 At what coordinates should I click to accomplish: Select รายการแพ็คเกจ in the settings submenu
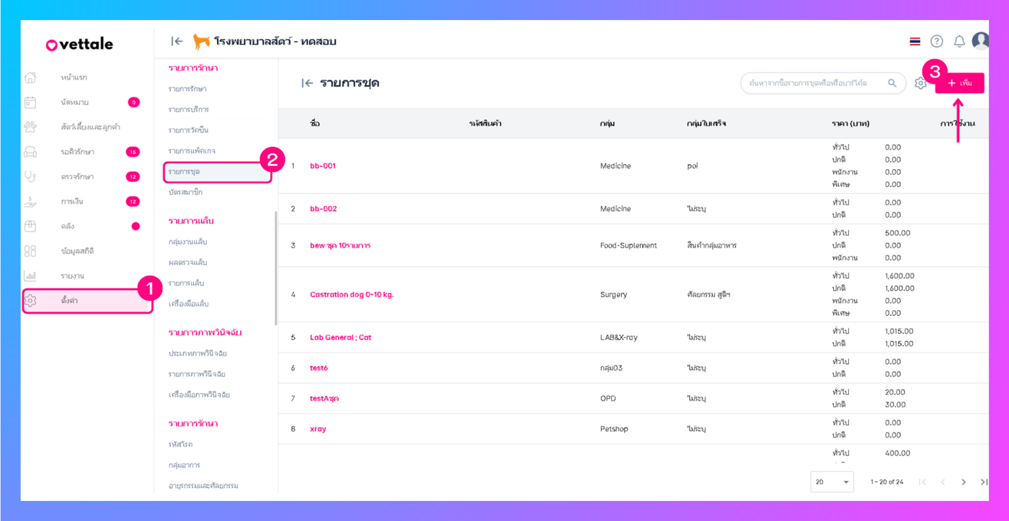tap(192, 150)
